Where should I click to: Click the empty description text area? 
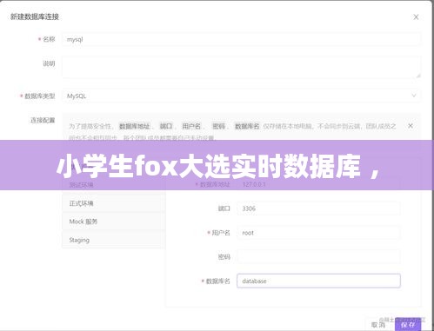(x=241, y=67)
